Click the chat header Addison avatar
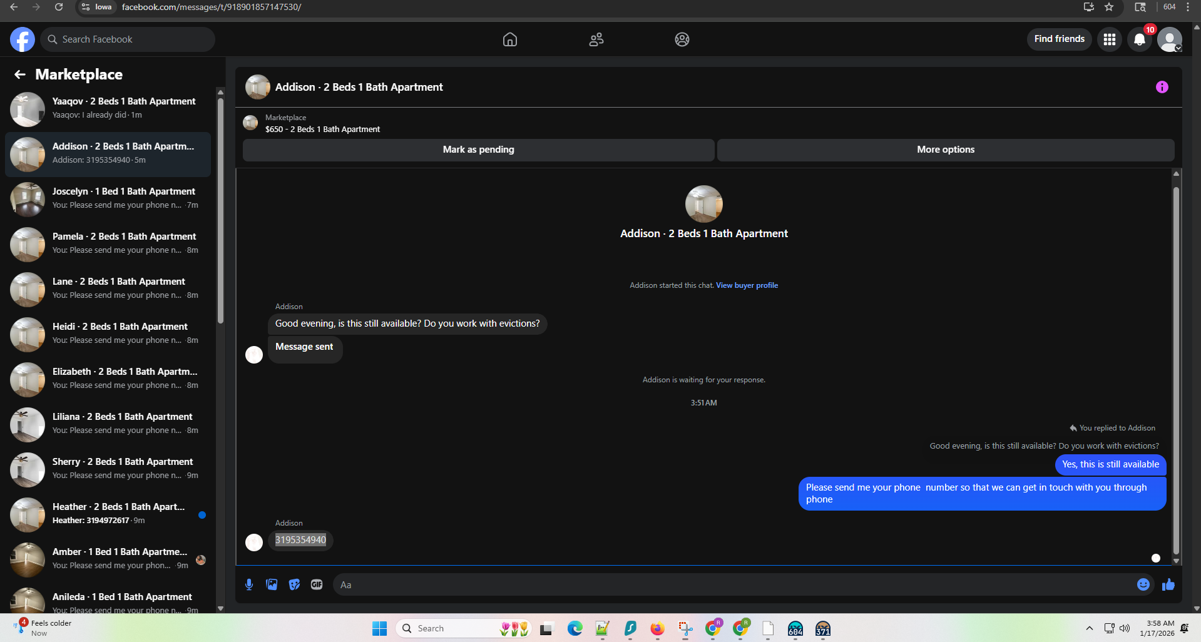 tap(258, 87)
